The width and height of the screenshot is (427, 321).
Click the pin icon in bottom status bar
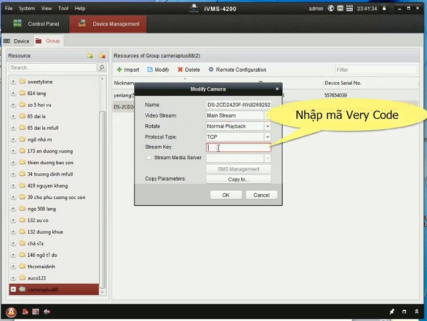point(392,312)
